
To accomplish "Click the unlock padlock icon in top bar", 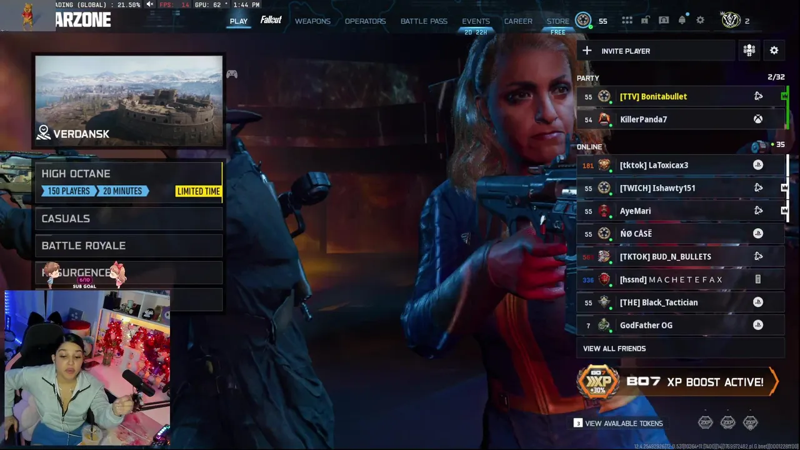I will coord(644,21).
